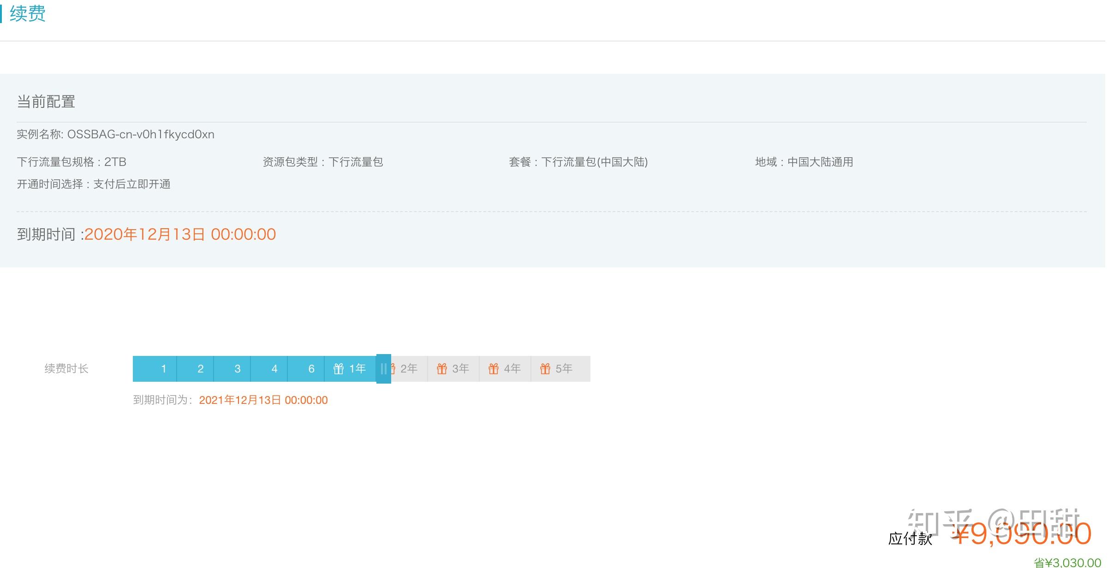The height and width of the screenshot is (568, 1108).
Task: Select 1 month renewal duration
Action: [x=163, y=369]
